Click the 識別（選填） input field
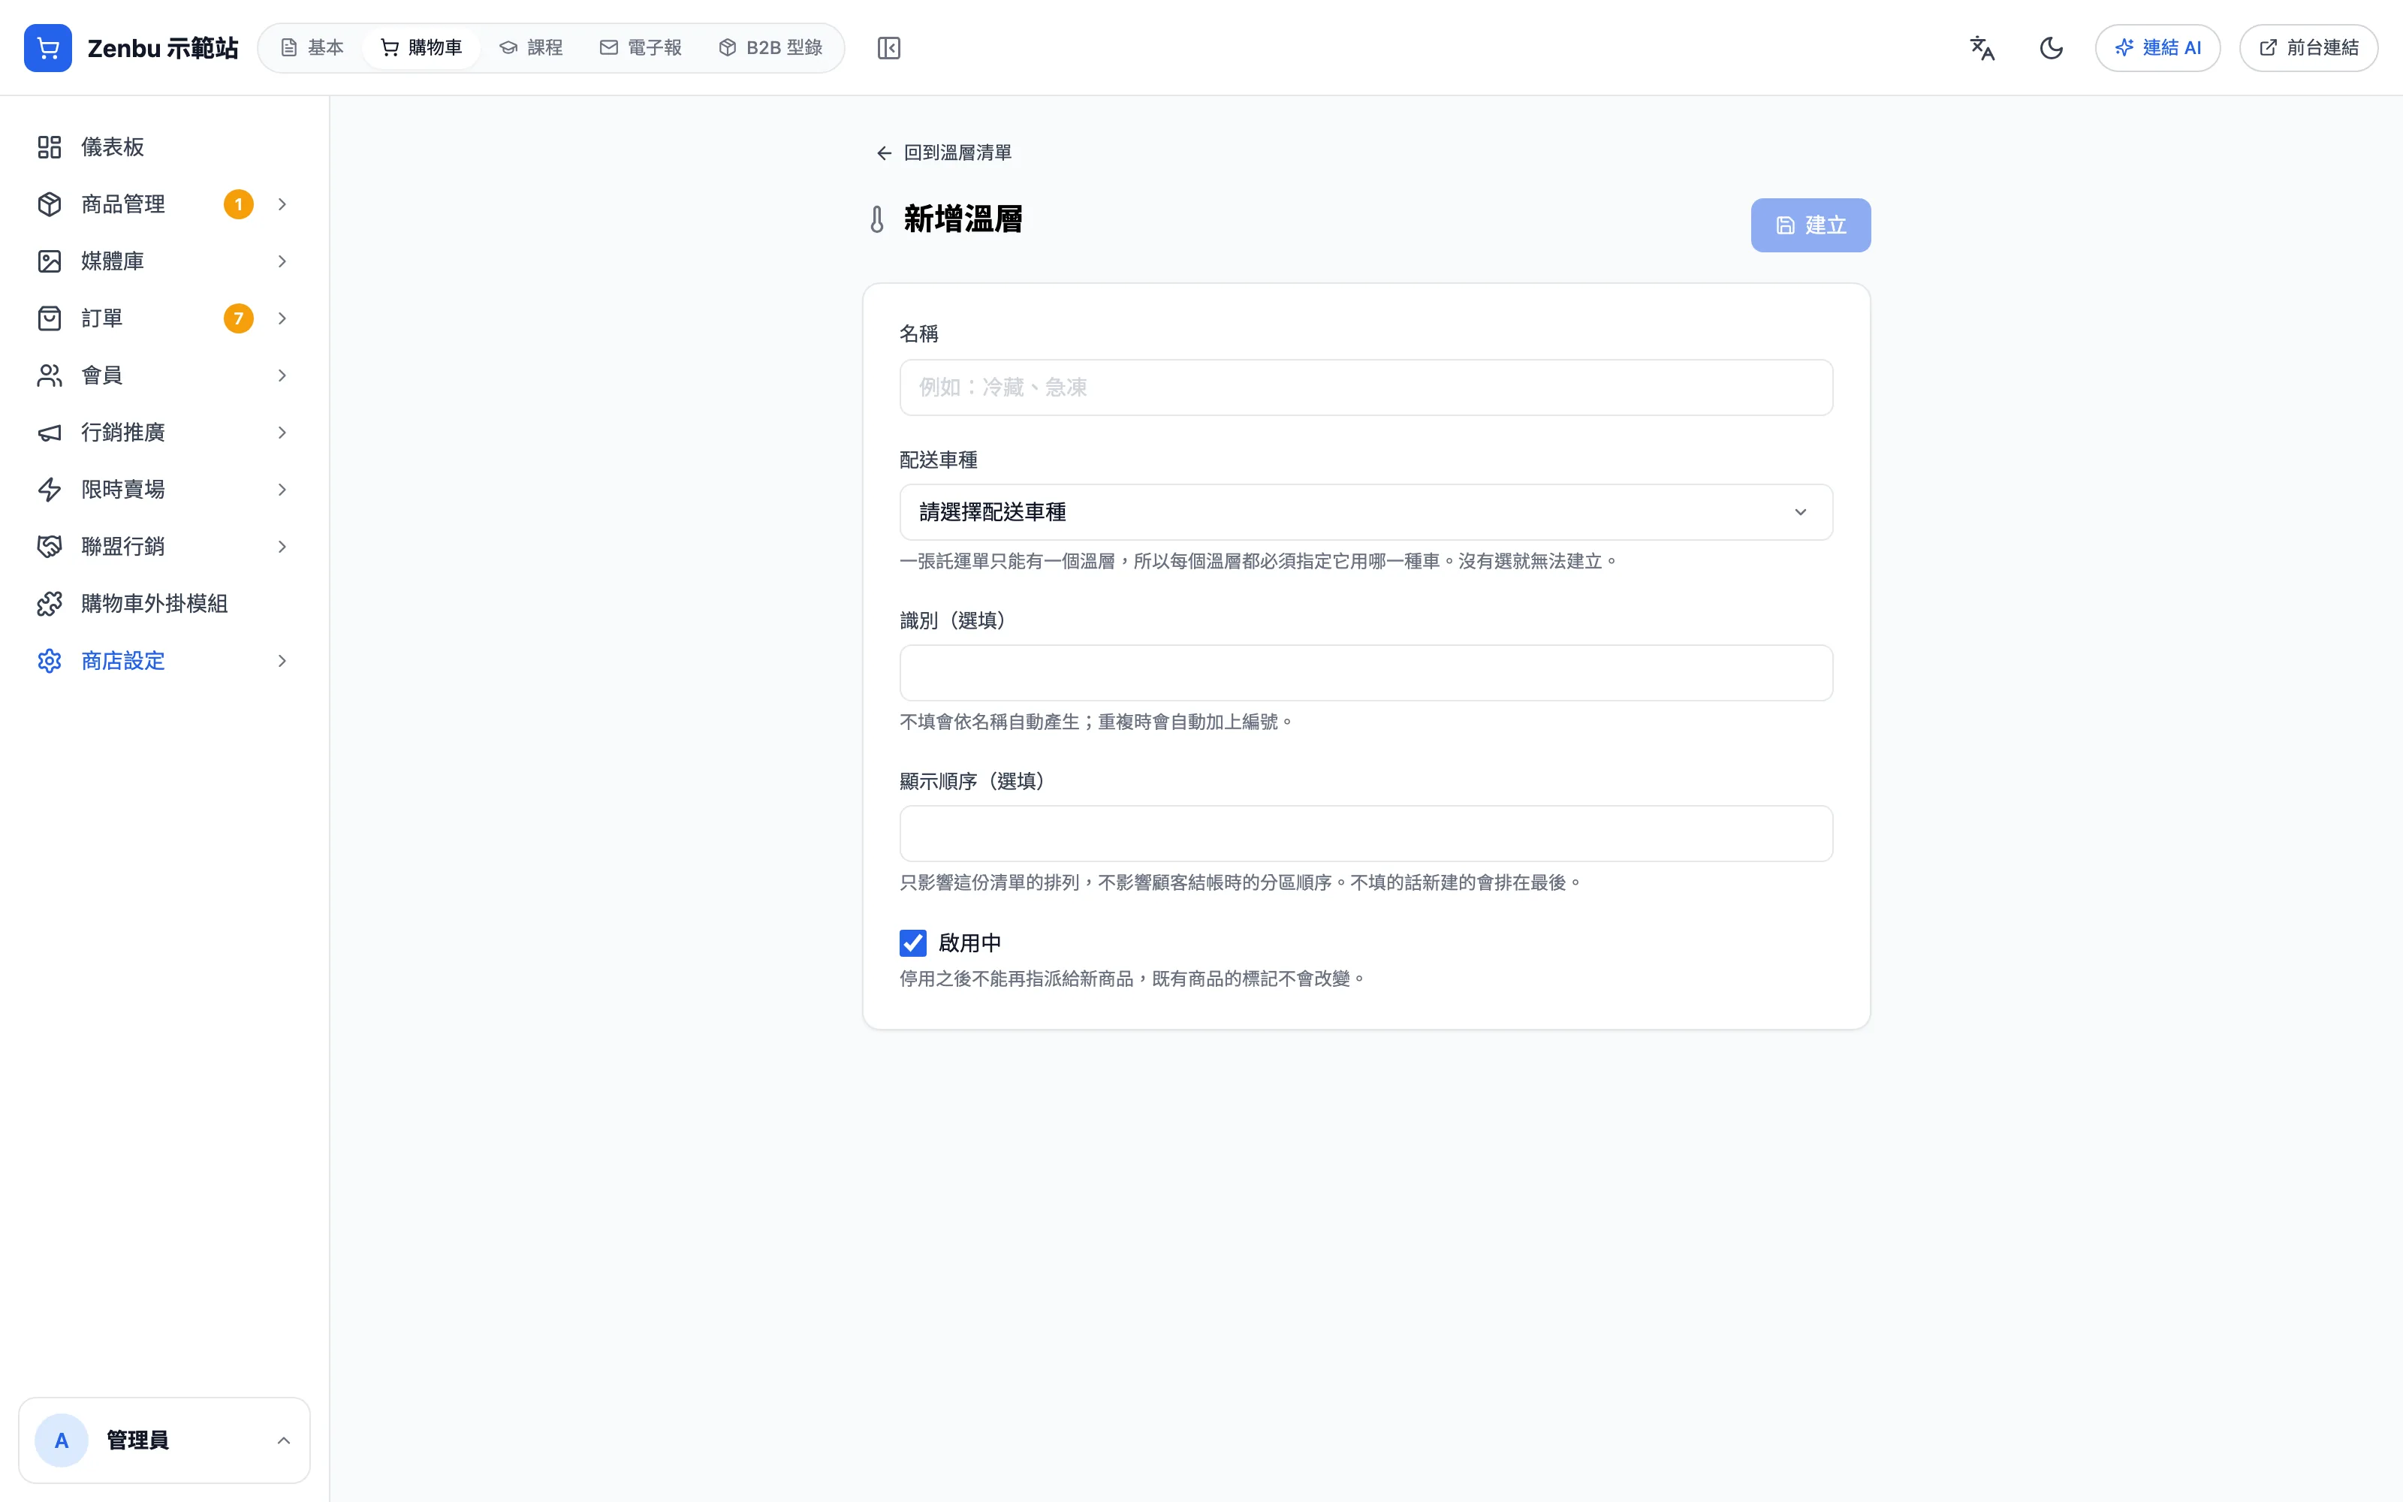Screen dimensions: 2403x1502 point(1365,673)
